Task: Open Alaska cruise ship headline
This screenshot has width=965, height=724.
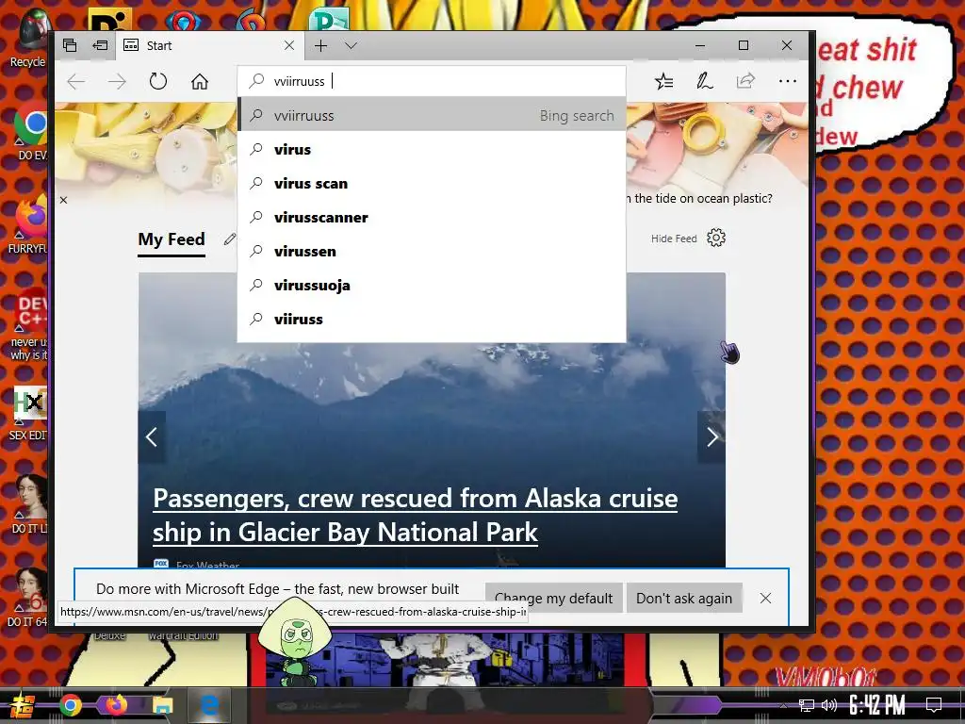Action: [415, 515]
